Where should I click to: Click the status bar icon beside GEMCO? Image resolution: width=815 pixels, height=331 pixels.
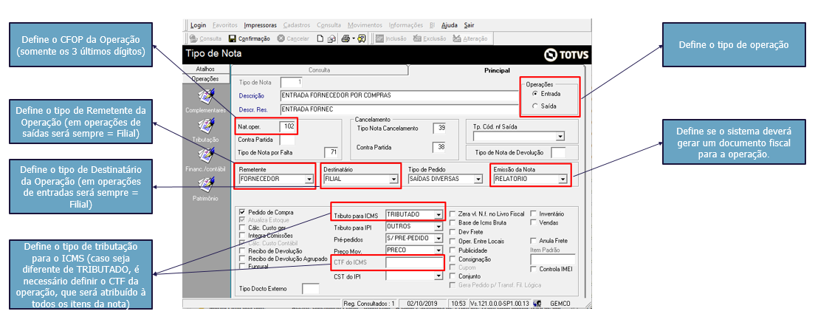click(537, 304)
